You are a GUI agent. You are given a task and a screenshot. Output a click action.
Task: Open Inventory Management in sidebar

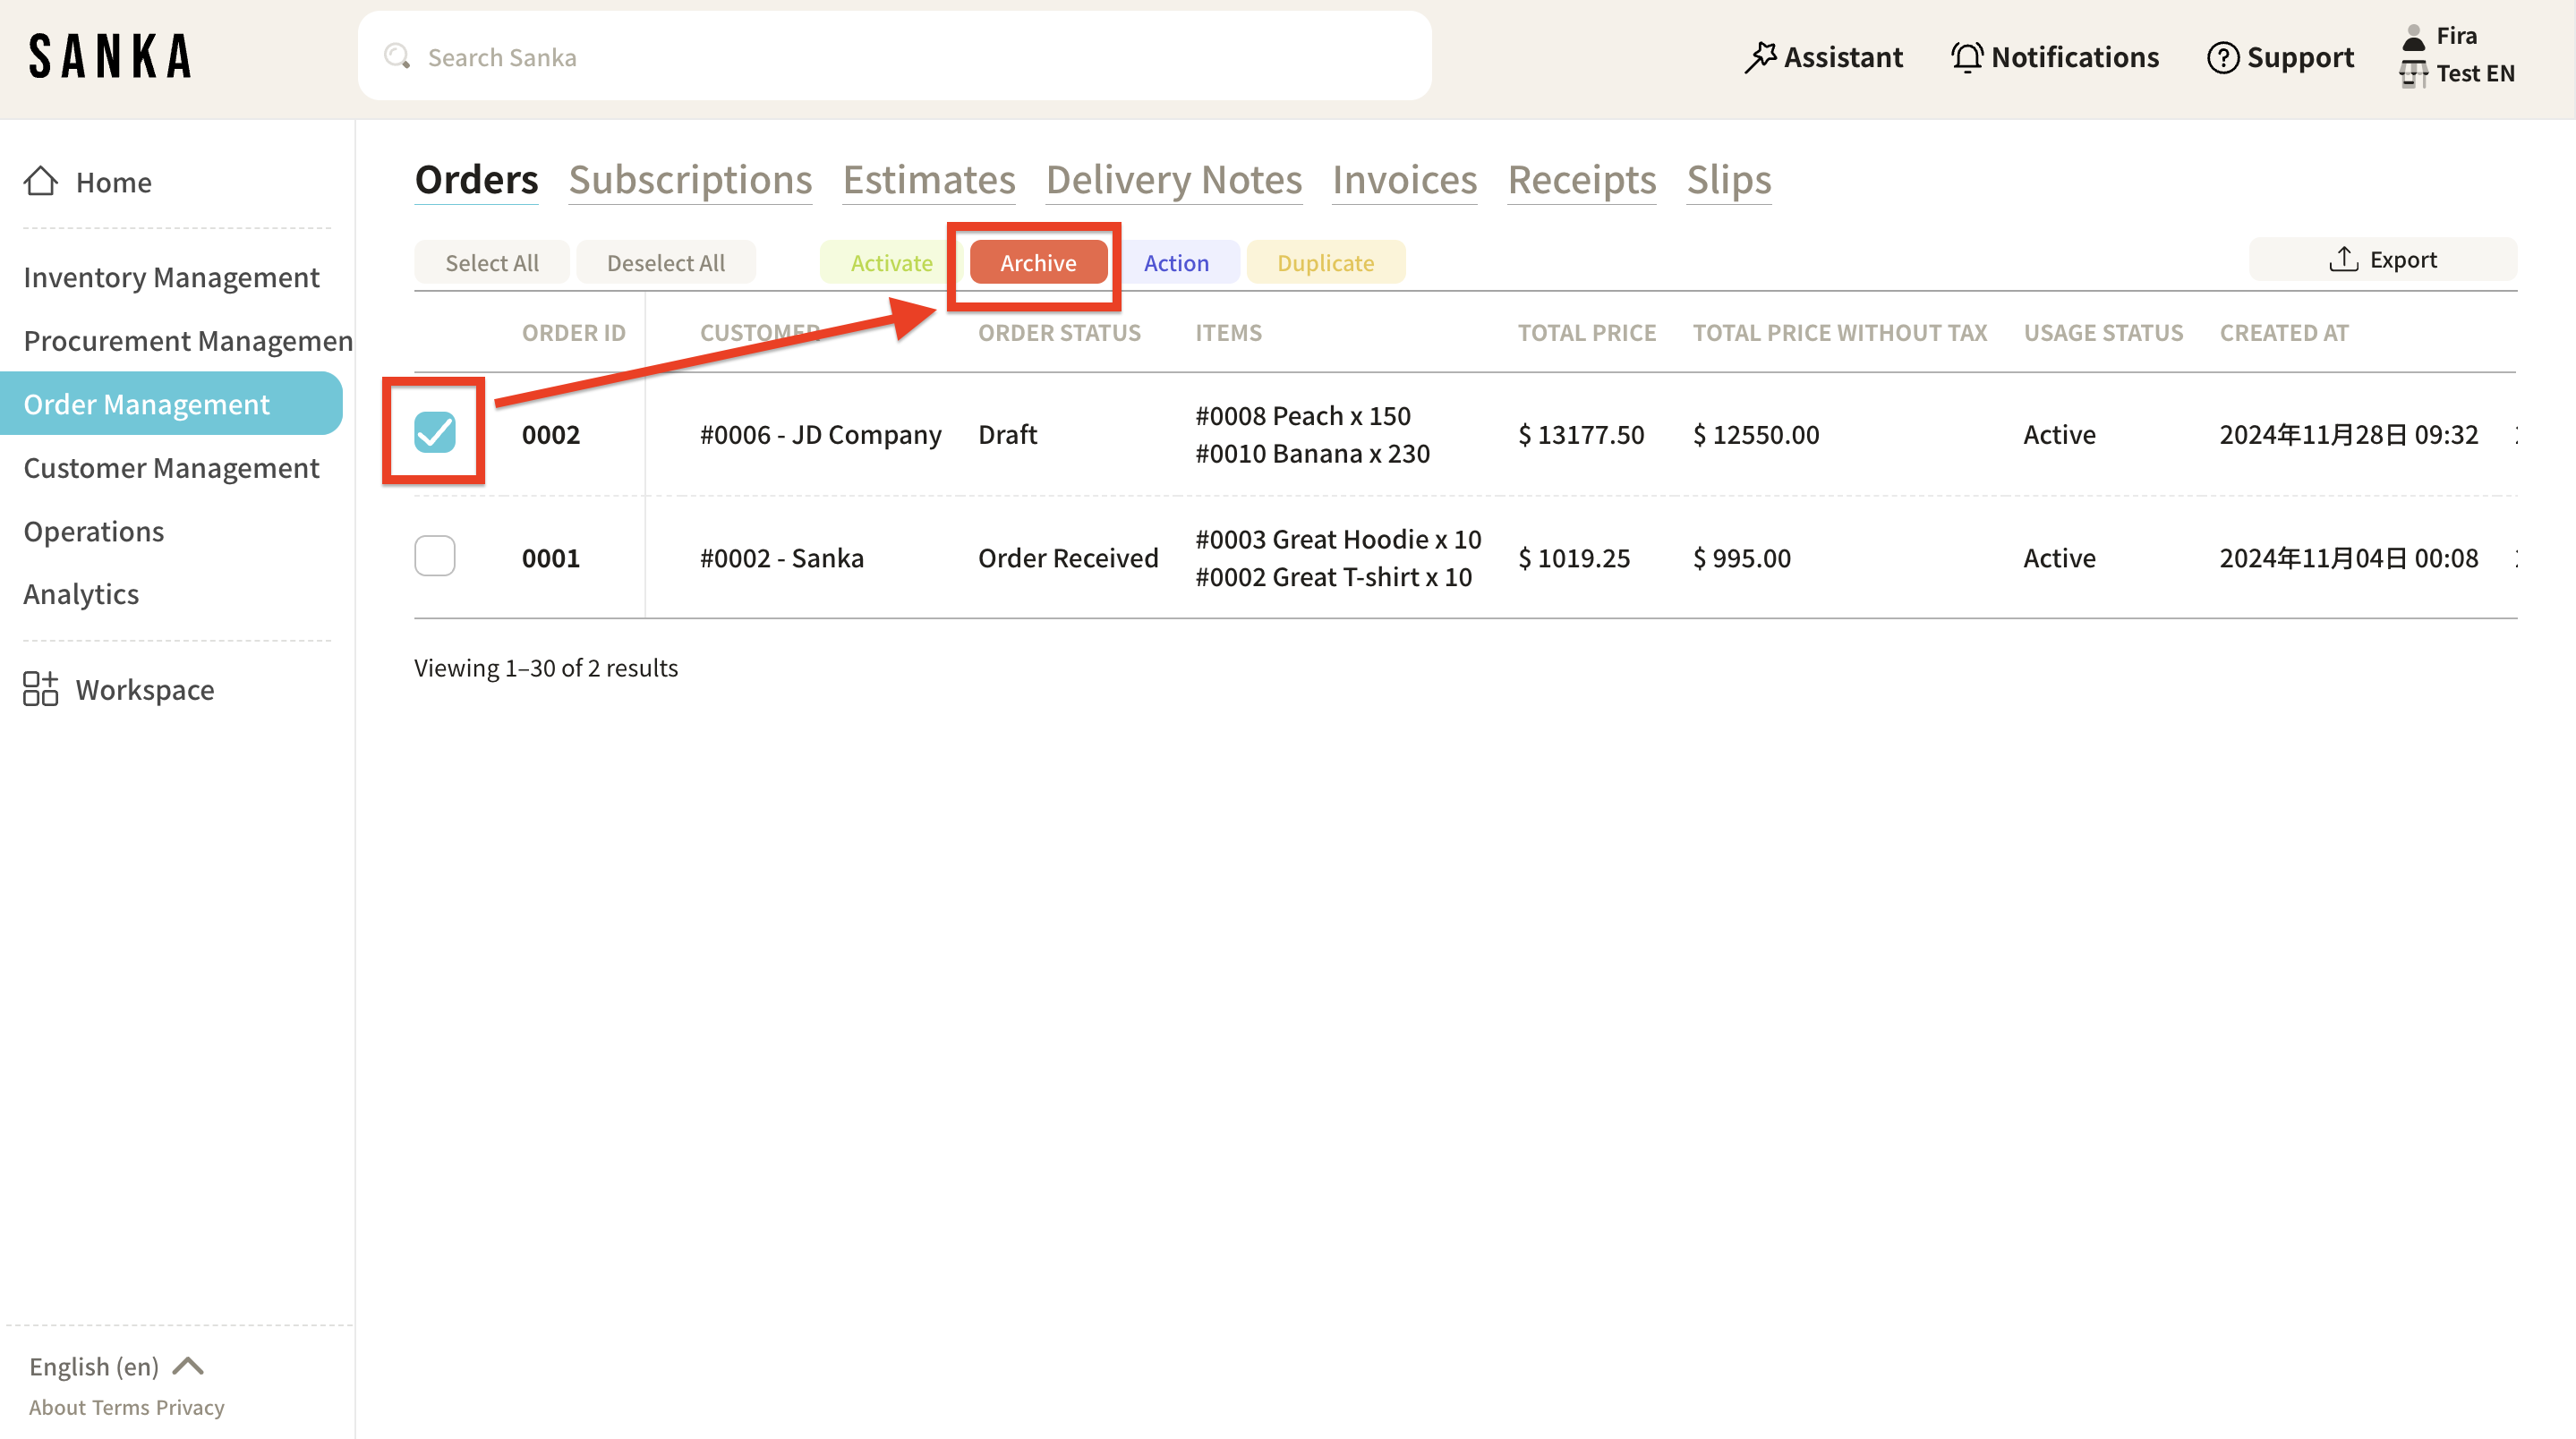click(x=171, y=277)
